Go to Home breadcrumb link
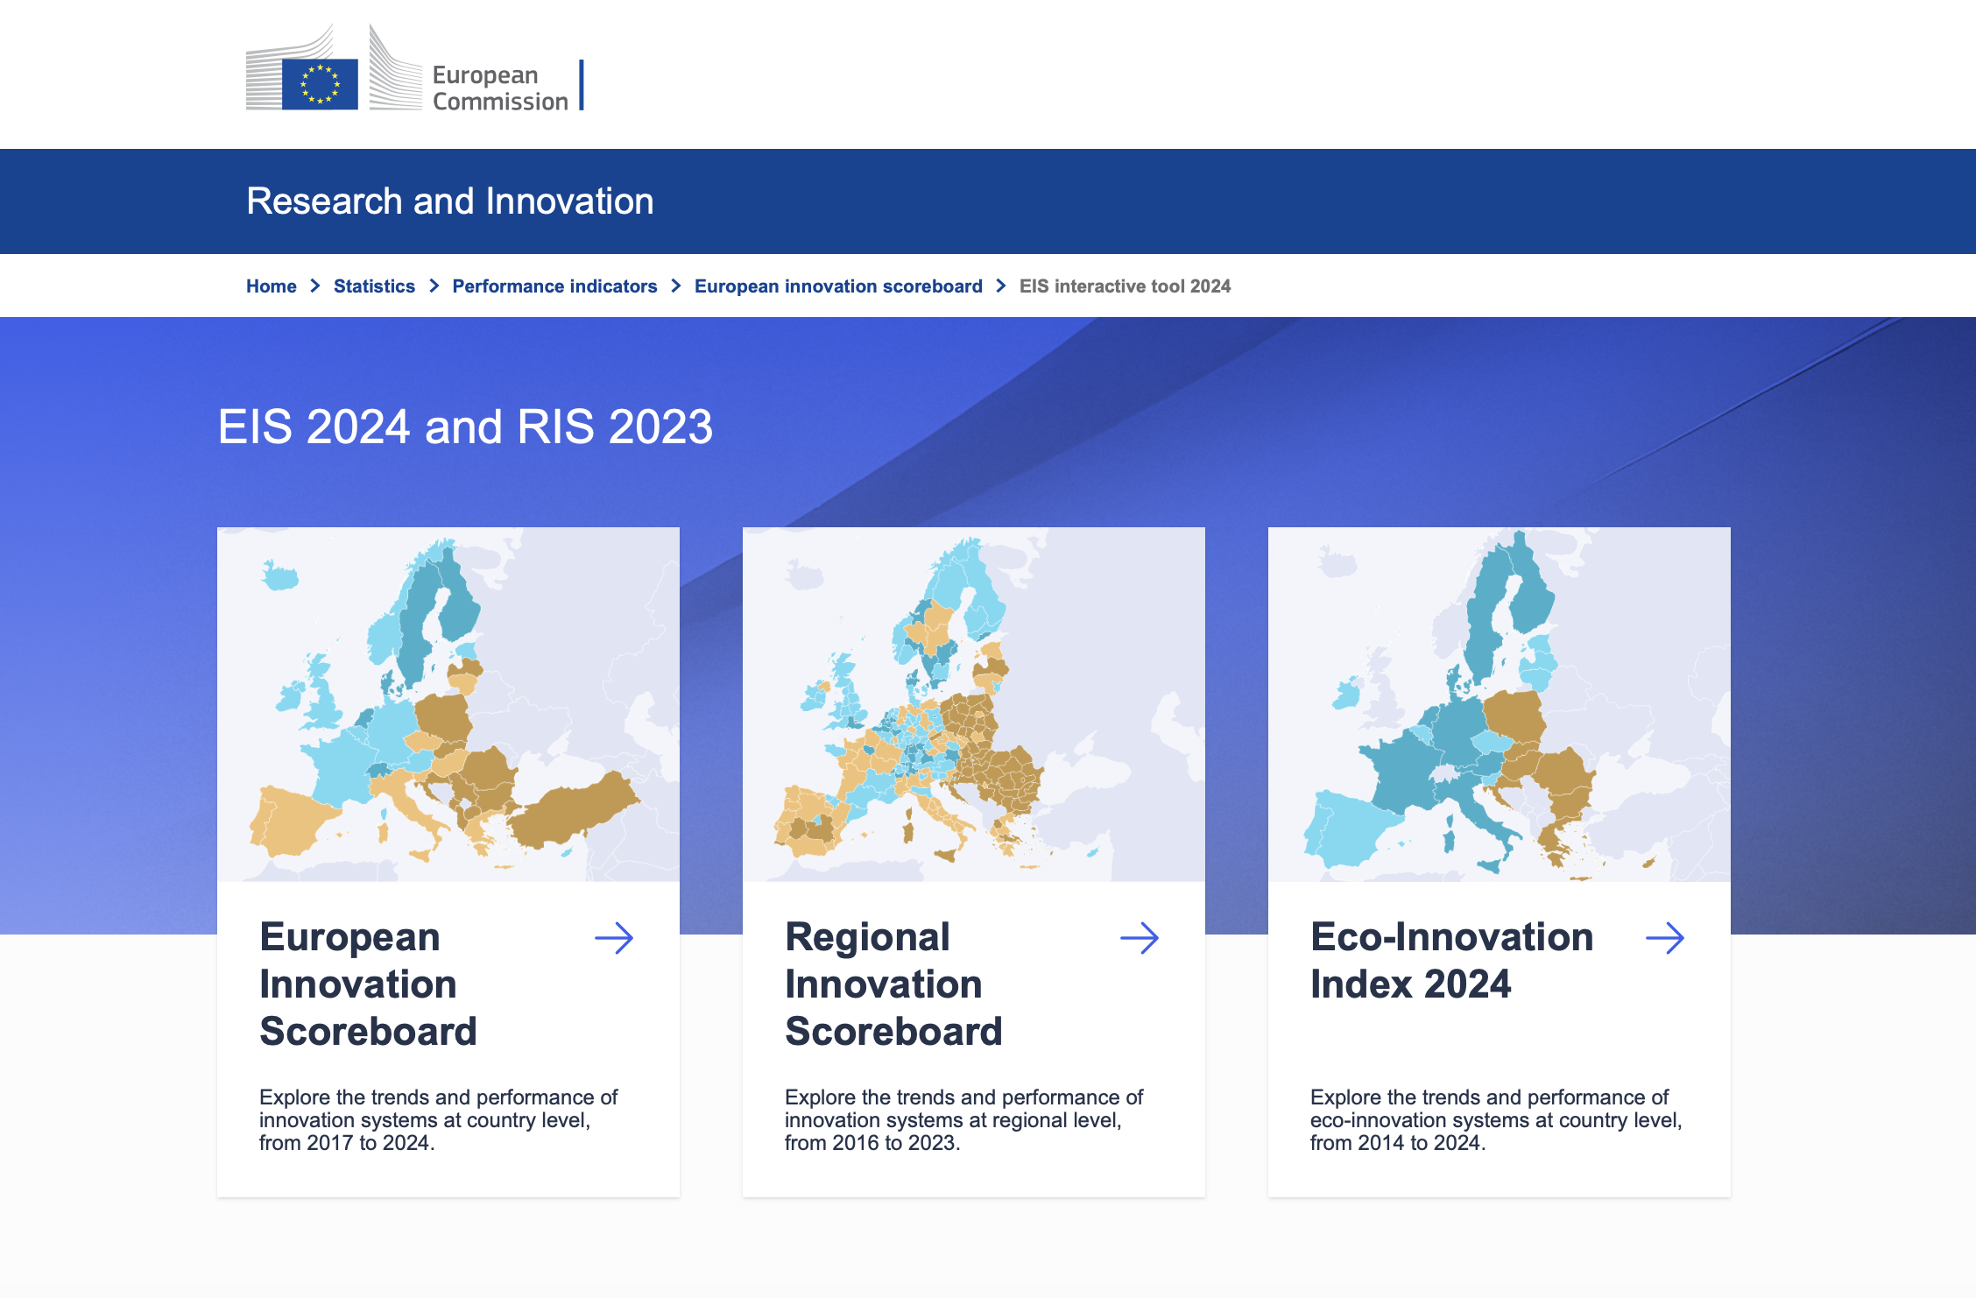The height and width of the screenshot is (1298, 1976). coord(271,286)
